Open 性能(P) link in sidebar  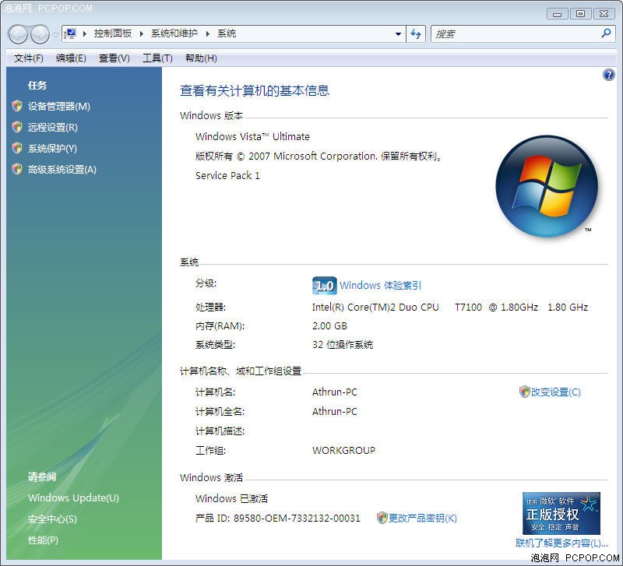(x=43, y=540)
